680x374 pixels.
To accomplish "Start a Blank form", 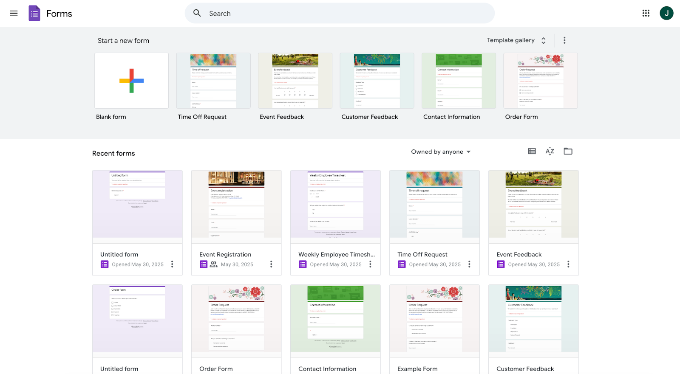I will coord(131,81).
